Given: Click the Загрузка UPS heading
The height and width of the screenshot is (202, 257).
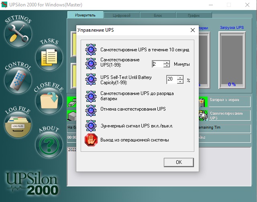Looking at the screenshot, I should [x=232, y=28].
